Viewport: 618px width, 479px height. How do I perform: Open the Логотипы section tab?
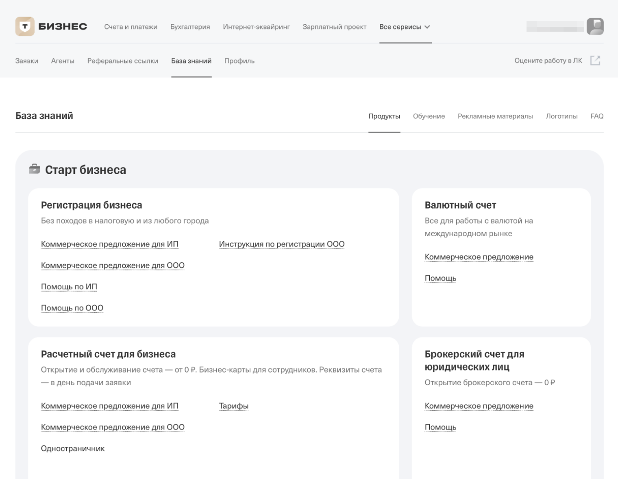click(x=561, y=116)
